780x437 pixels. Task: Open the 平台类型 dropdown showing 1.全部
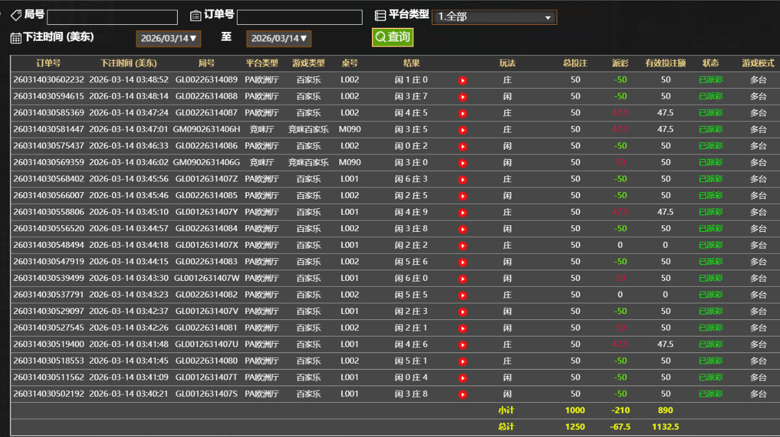coord(495,17)
